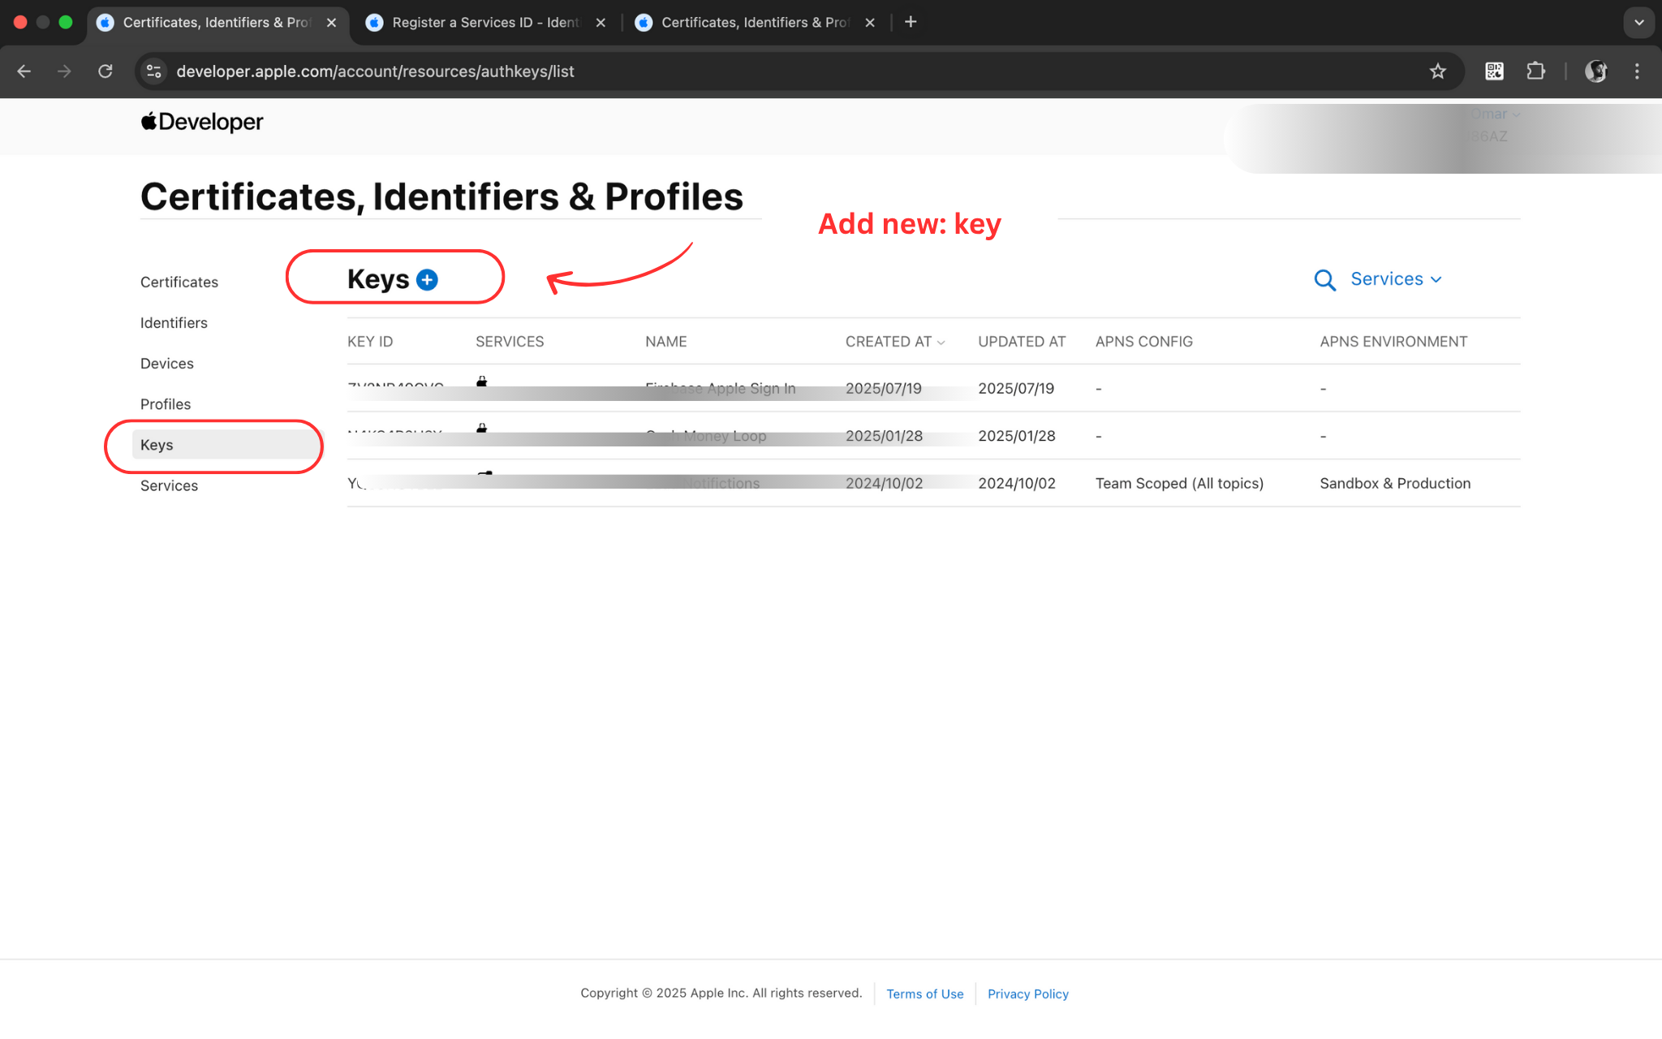Click the blue plus icon next to Keys
1662x1039 pixels.
coord(427,279)
